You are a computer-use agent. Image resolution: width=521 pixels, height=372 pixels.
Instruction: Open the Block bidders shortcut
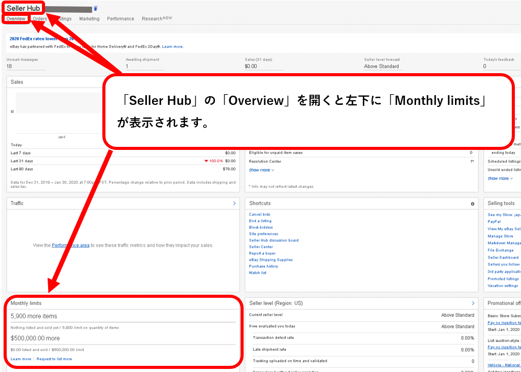pos(261,227)
